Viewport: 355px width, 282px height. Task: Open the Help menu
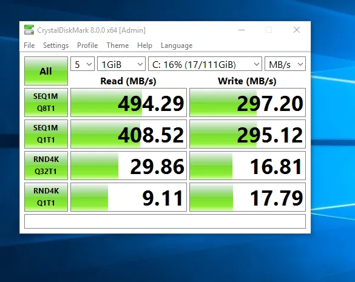coord(144,45)
